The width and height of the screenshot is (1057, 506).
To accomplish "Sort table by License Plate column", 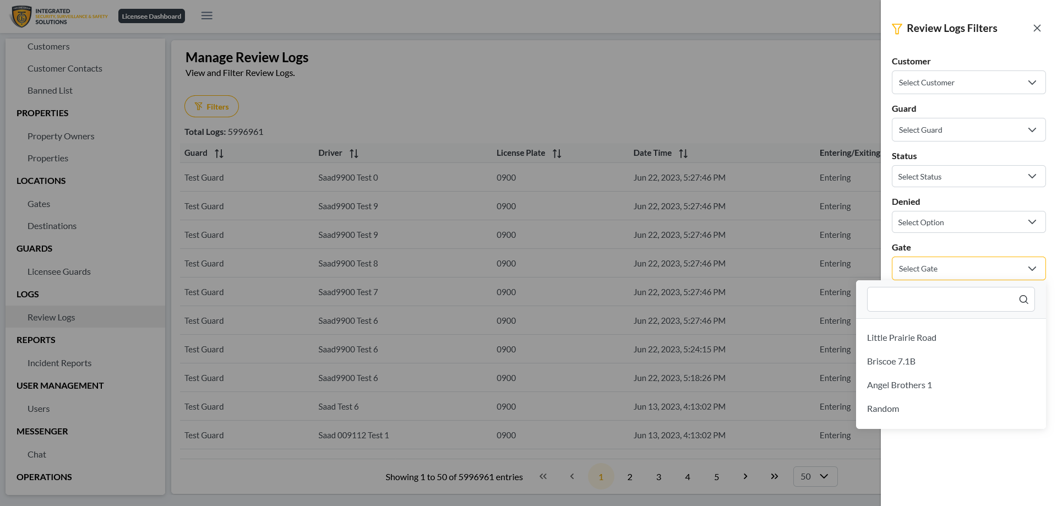I will point(557,154).
